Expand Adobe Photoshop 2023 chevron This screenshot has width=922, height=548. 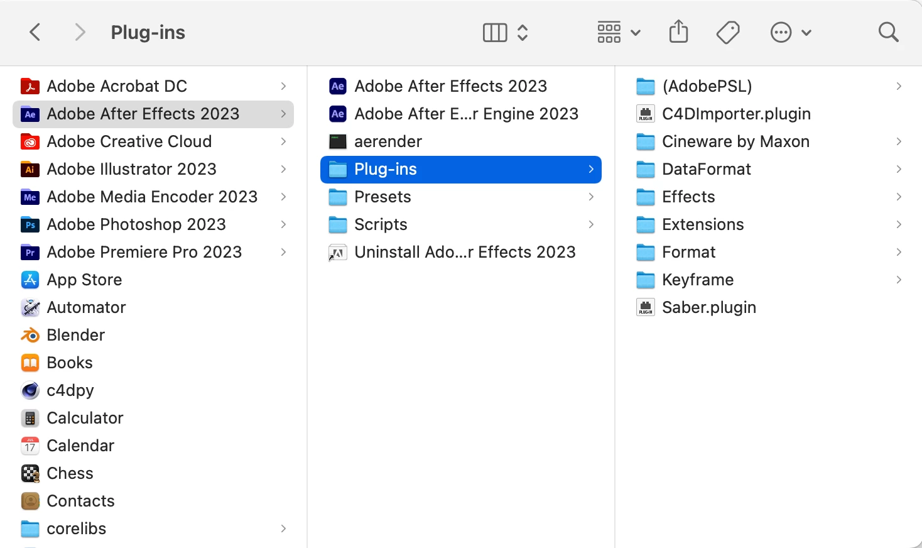[x=283, y=224]
